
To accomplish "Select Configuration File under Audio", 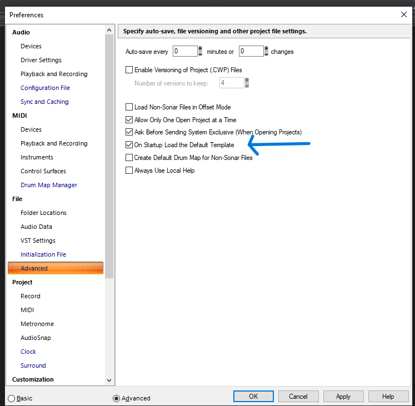I will (x=45, y=88).
